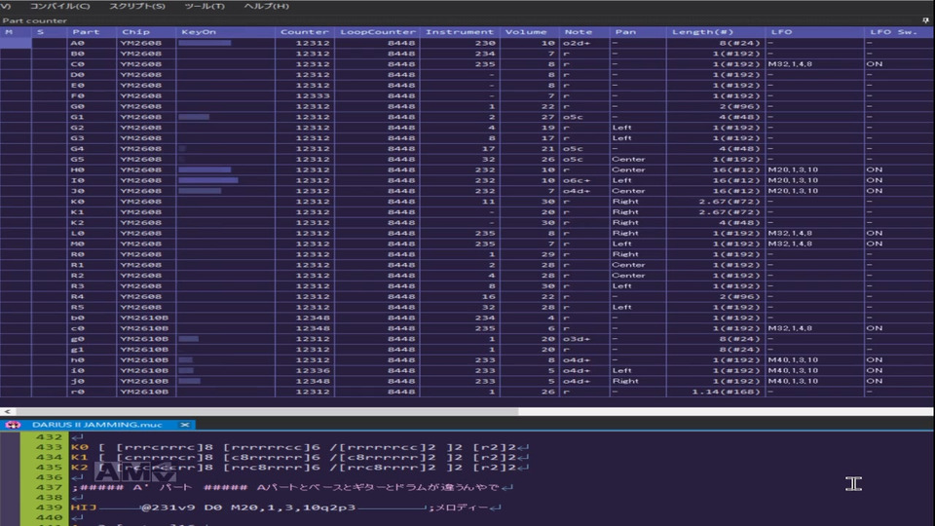Toggle mute cell for part A0
Viewport: 935px width, 526px height.
coord(15,43)
